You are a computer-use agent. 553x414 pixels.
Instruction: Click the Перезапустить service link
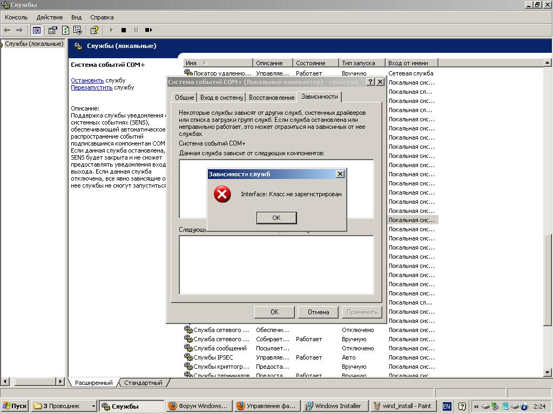(x=91, y=87)
